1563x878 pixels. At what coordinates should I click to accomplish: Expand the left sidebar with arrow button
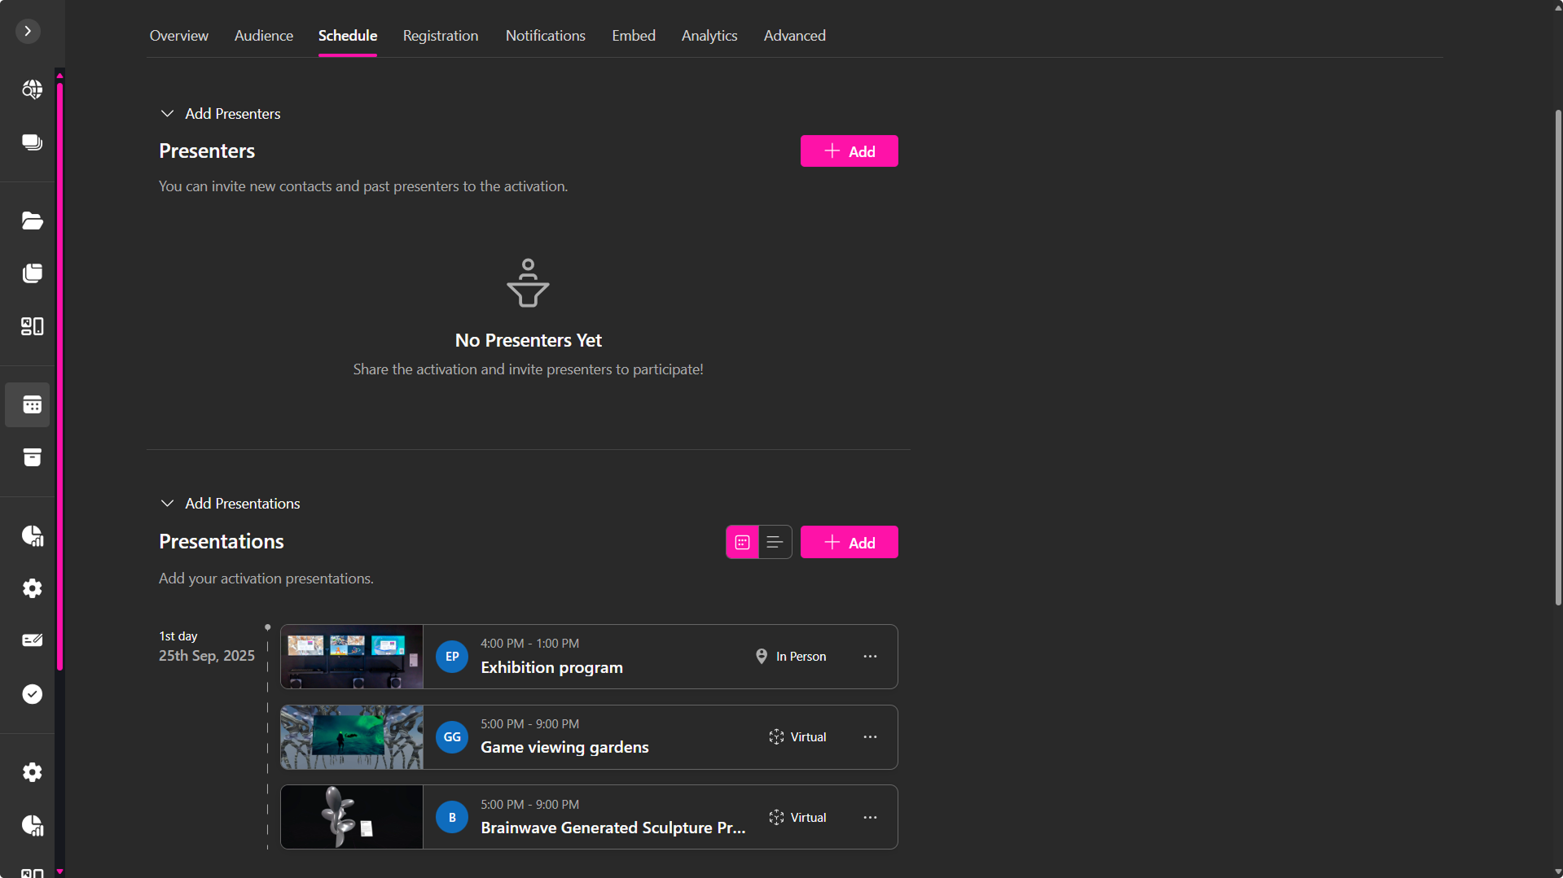pos(28,31)
